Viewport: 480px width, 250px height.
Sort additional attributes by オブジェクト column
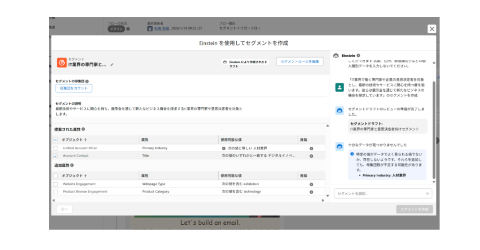(74, 176)
